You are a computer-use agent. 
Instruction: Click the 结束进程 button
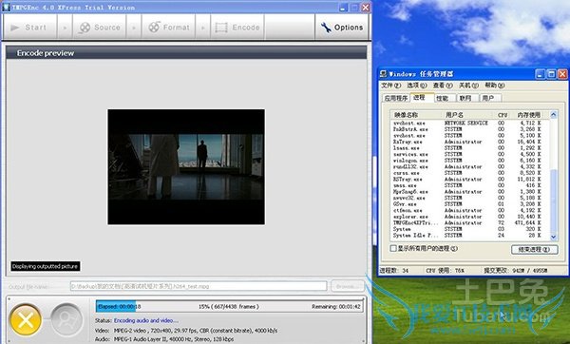point(534,250)
